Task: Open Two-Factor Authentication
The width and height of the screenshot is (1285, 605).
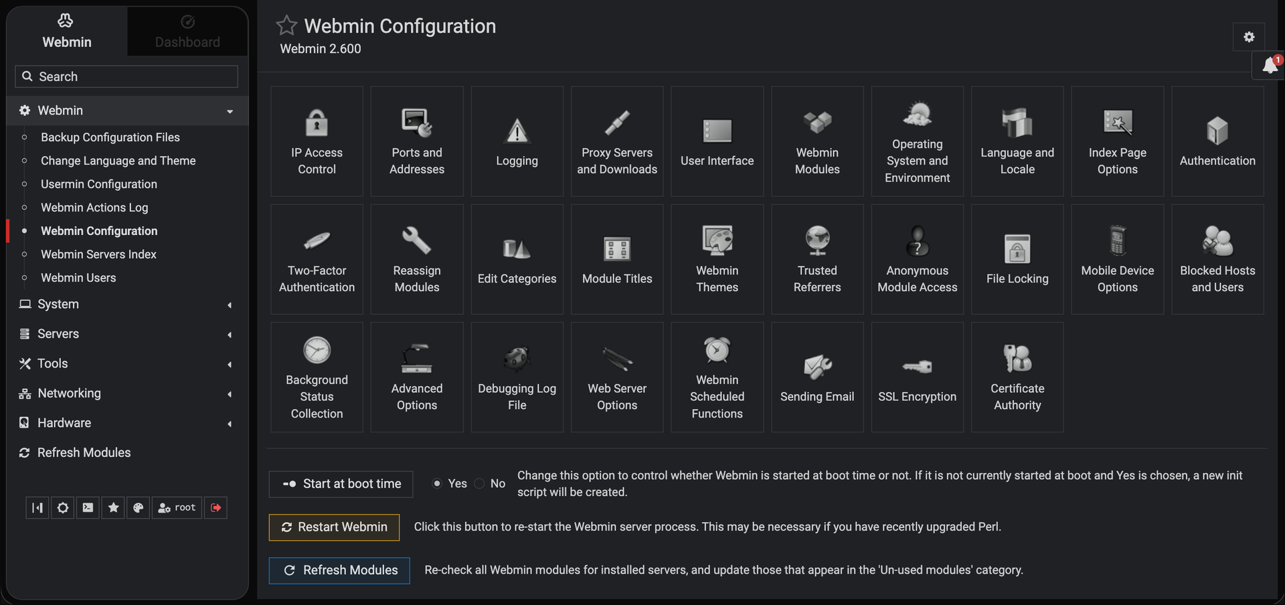Action: coord(317,259)
